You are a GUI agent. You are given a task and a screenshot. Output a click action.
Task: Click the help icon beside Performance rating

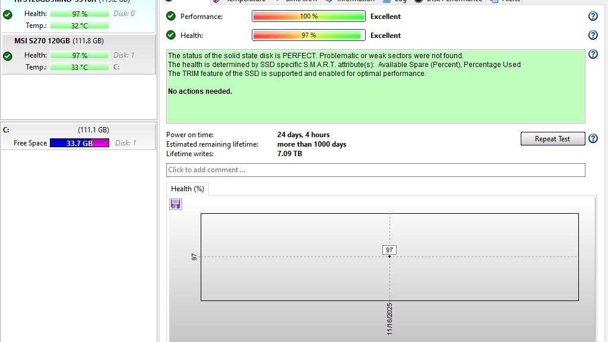click(x=593, y=17)
